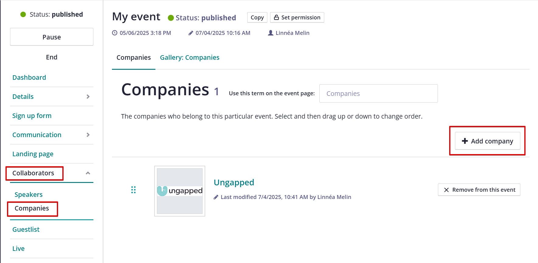The image size is (538, 263).
Task: Click the Set permission button
Action: (297, 18)
